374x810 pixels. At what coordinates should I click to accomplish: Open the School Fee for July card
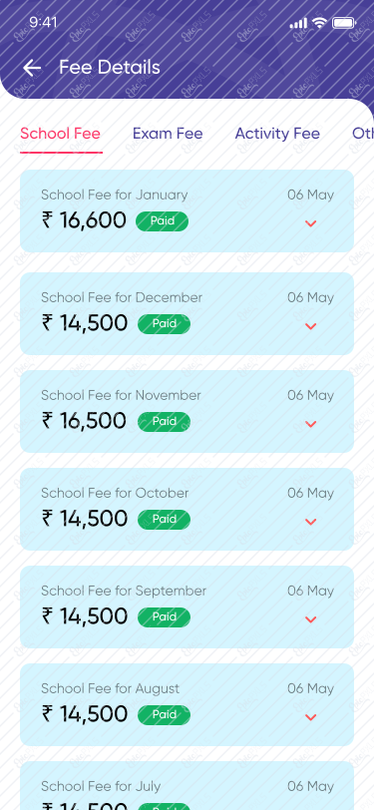[187, 785]
